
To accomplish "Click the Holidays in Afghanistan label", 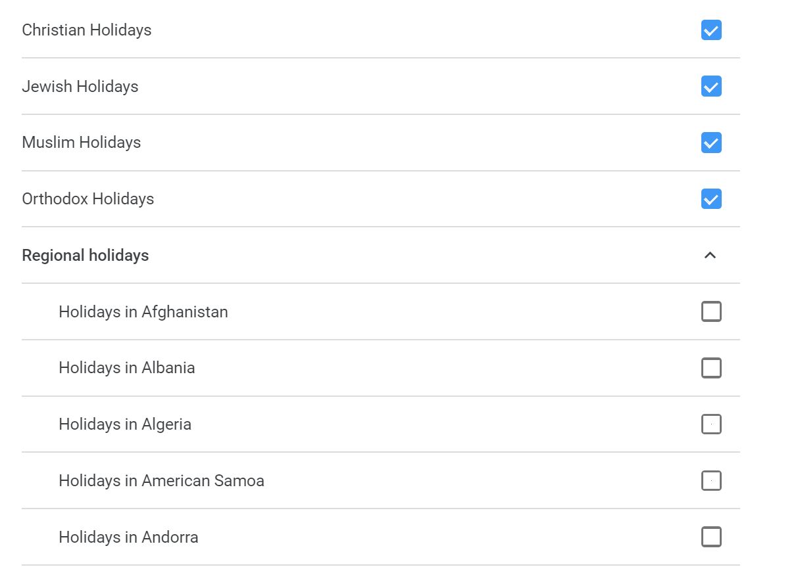I will 143,311.
